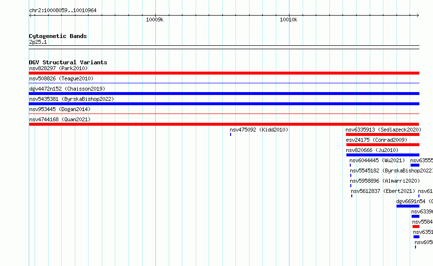The image size is (433, 266).
Task: Open the nsv820666 (Ju2010) label
Action: (372, 150)
